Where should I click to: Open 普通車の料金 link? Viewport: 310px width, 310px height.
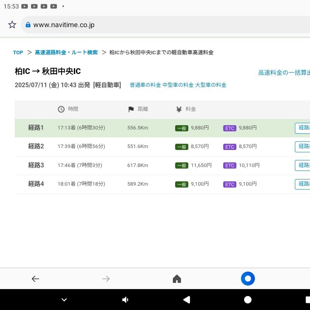click(x=145, y=85)
